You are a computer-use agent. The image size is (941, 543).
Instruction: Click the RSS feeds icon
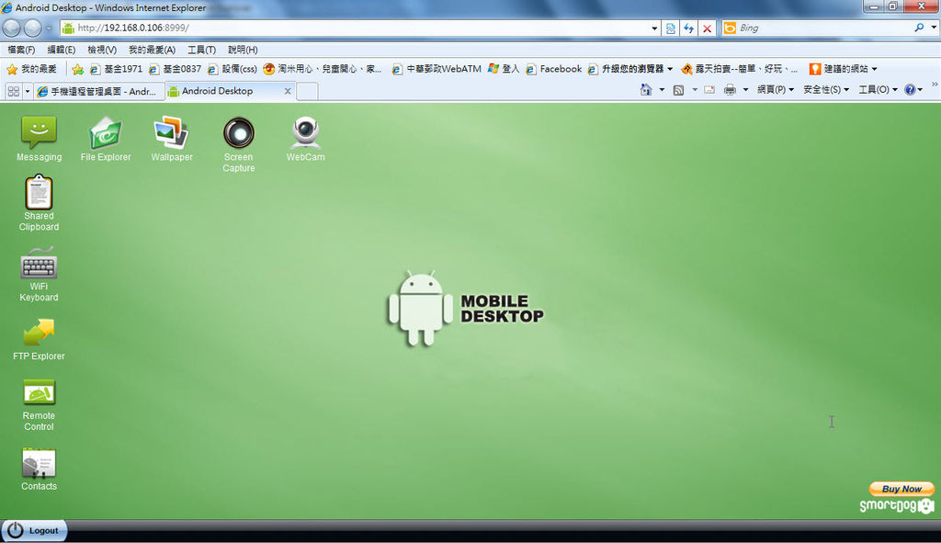pos(678,90)
